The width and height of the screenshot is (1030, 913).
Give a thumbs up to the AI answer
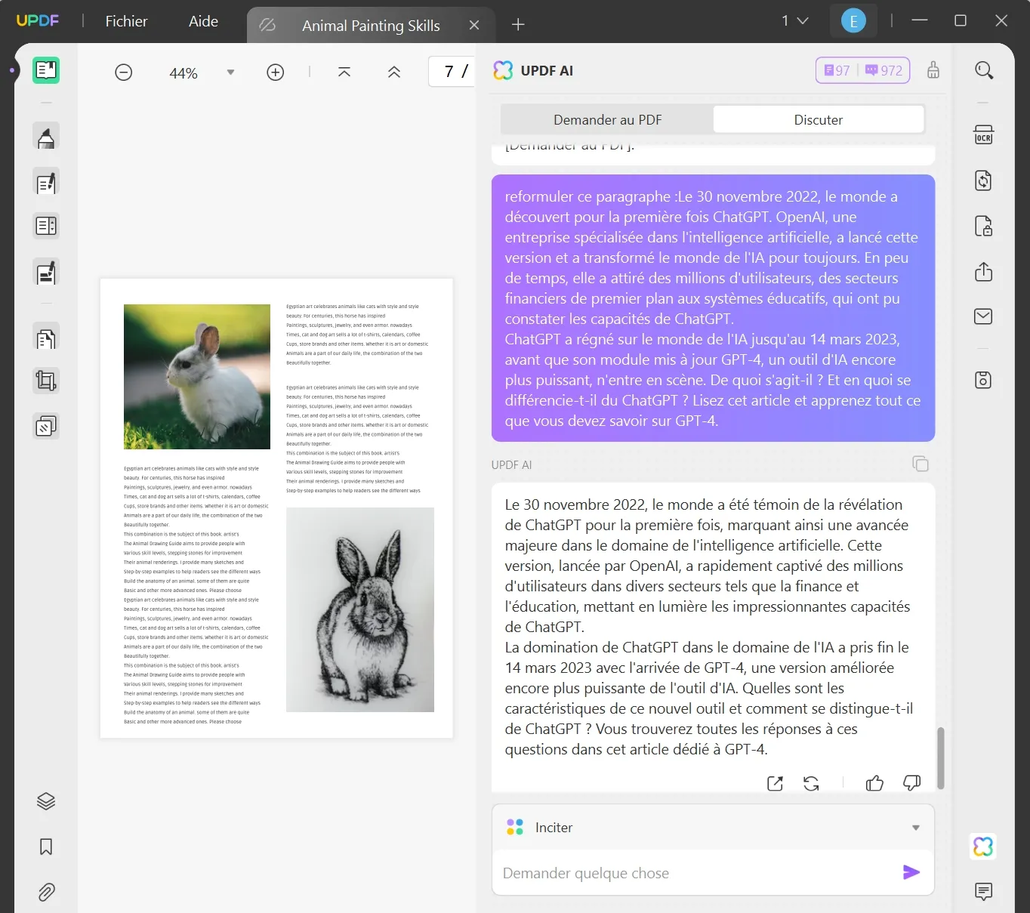tap(874, 783)
